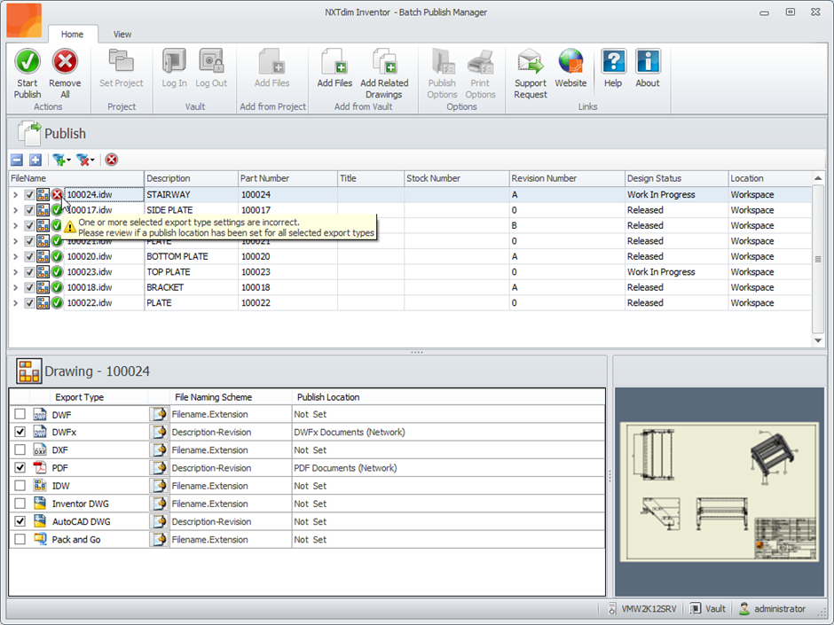
Task: Expand the 100018.idw row
Action: point(15,287)
